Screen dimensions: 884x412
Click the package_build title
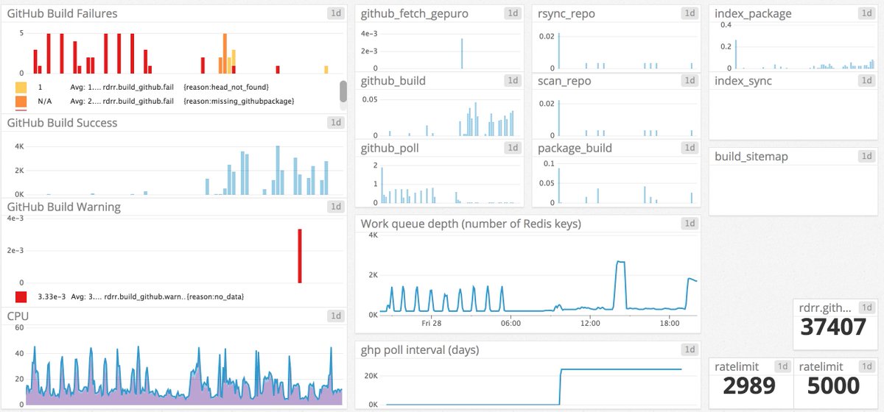575,149
